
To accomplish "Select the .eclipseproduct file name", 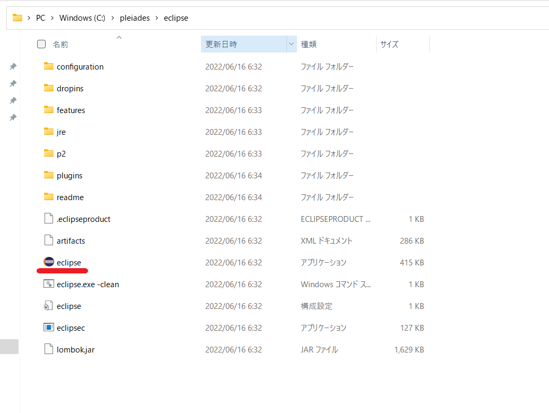I will click(83, 219).
